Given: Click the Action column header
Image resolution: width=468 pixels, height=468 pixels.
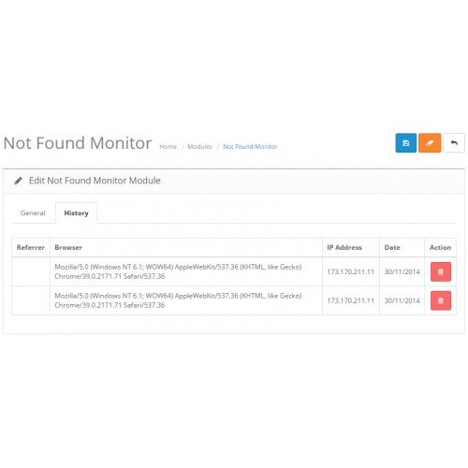Looking at the screenshot, I should (440, 247).
